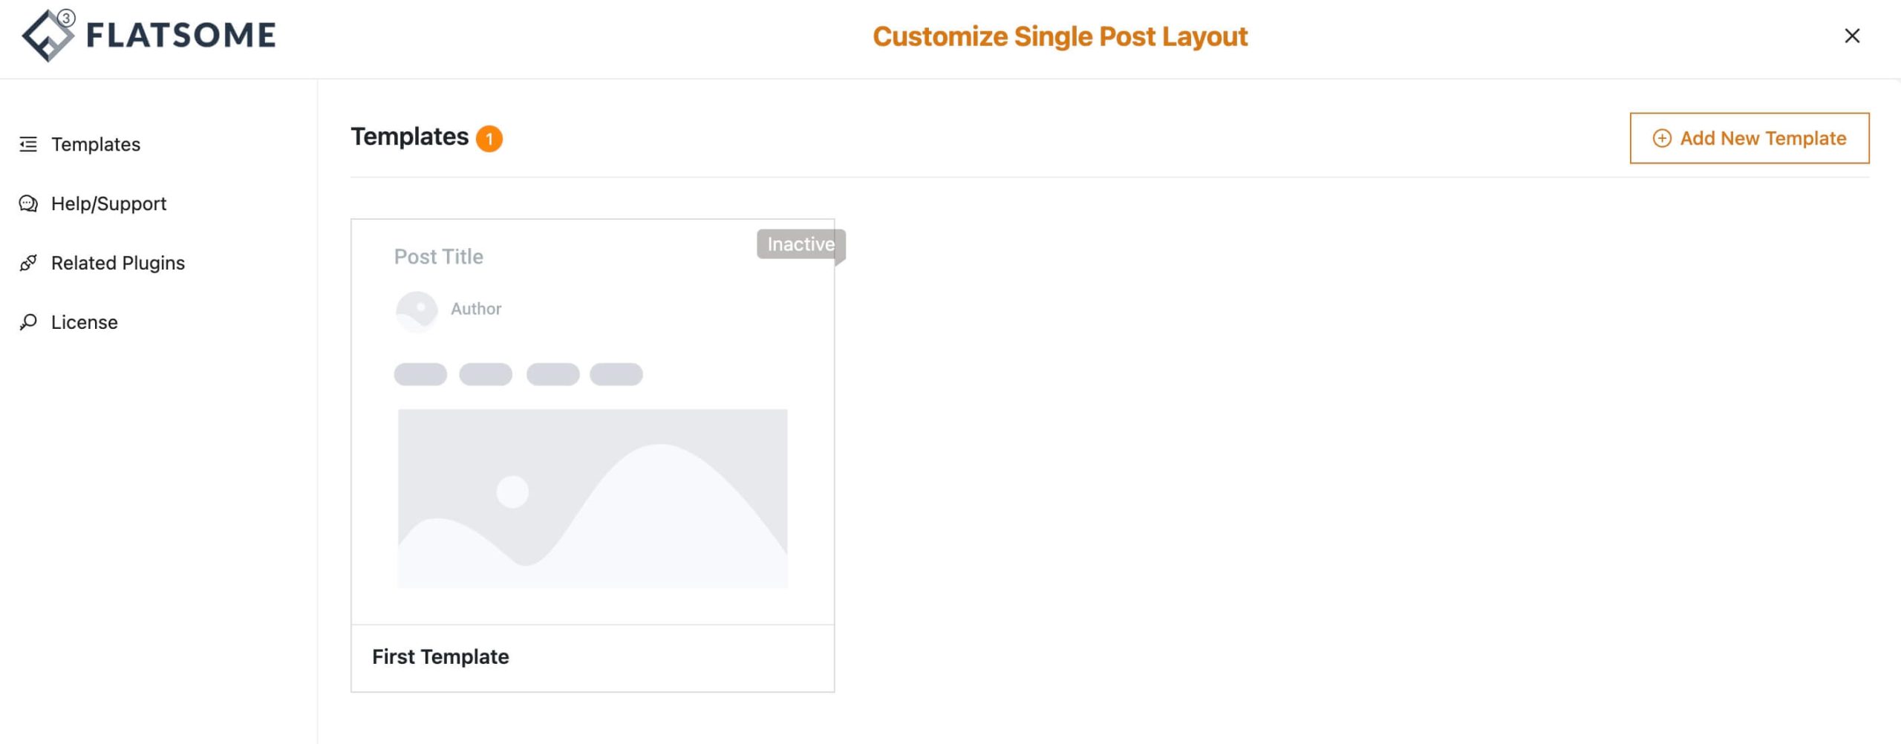Click the Templates list icon in sidebar
Image resolution: width=1901 pixels, height=744 pixels.
tap(28, 144)
